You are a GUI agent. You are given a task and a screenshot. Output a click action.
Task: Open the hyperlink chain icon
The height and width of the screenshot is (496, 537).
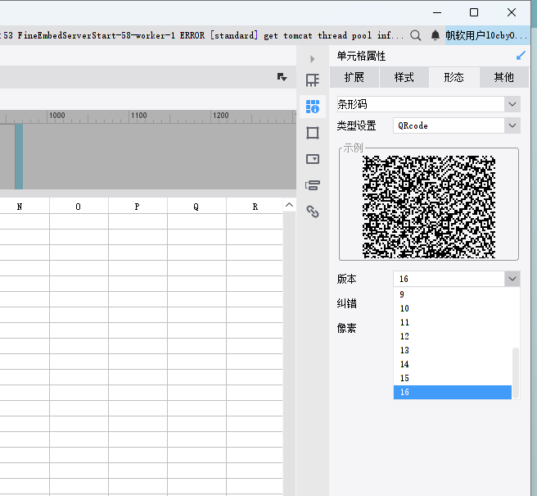point(313,212)
